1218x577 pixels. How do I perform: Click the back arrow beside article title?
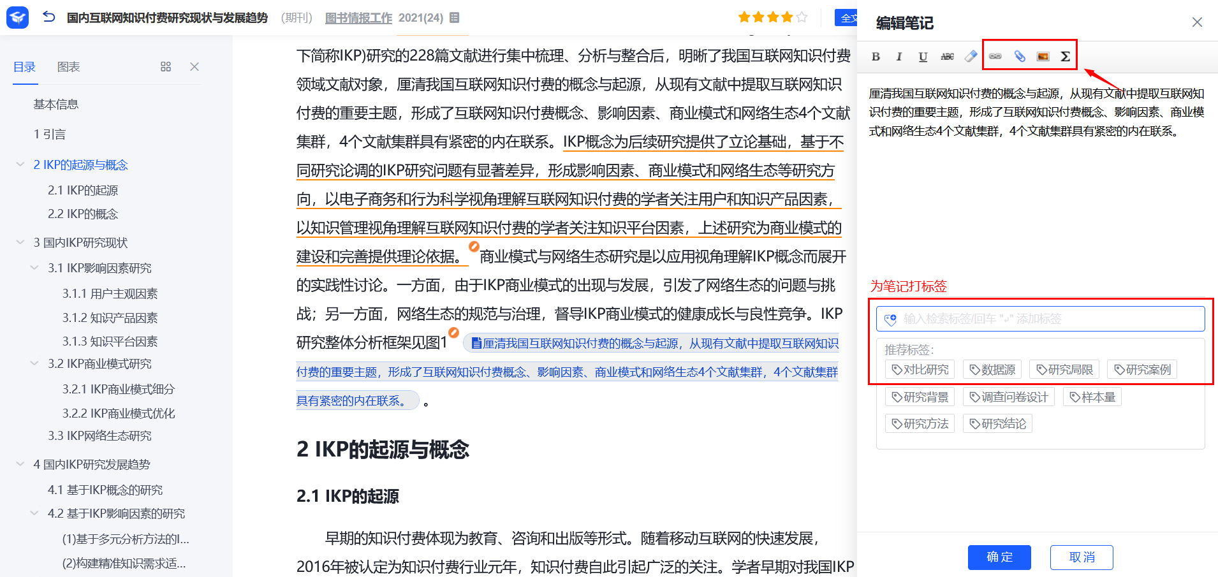pos(49,17)
